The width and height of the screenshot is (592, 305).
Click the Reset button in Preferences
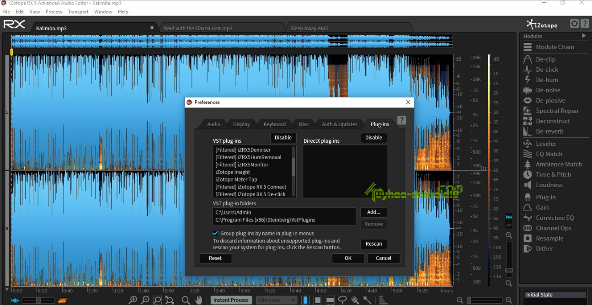(x=215, y=258)
